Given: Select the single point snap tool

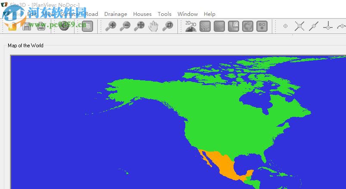Looking at the screenshot, I should point(285,26).
